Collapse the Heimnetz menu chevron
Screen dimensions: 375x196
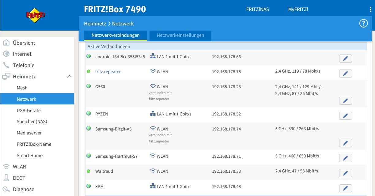(x=69, y=76)
